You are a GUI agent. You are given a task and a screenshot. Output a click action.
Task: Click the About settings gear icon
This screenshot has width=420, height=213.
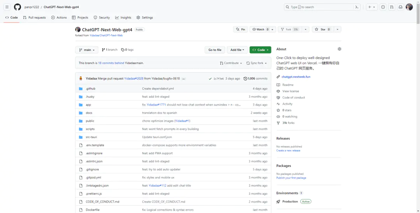pos(339,49)
